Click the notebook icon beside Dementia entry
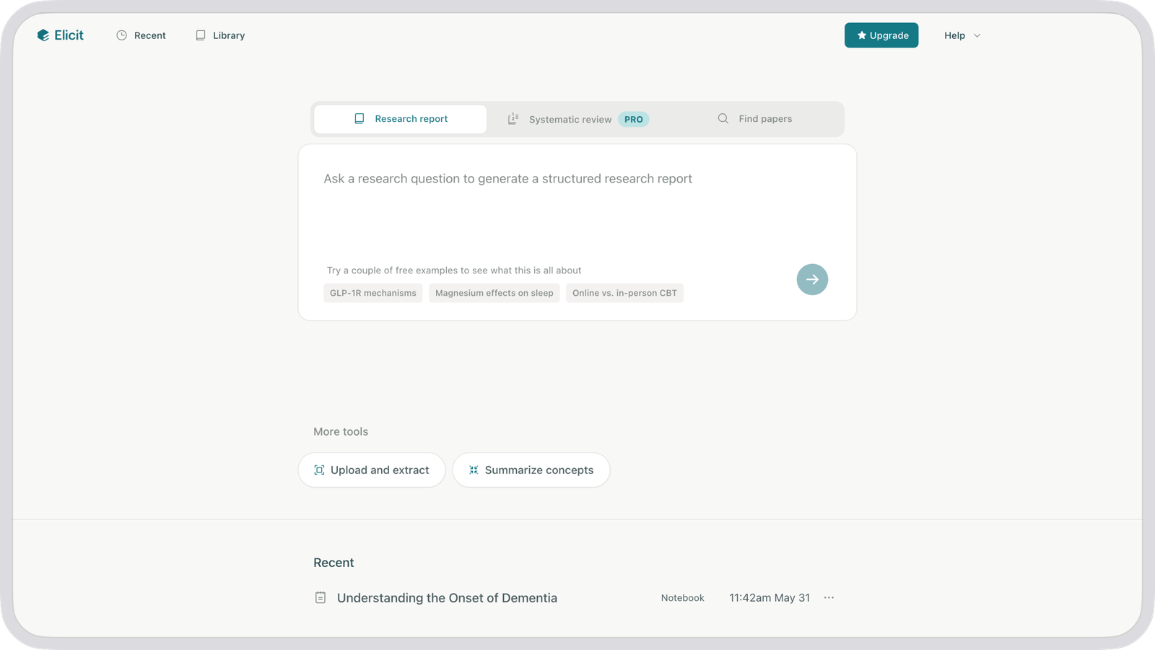The height and width of the screenshot is (650, 1155). click(x=321, y=598)
